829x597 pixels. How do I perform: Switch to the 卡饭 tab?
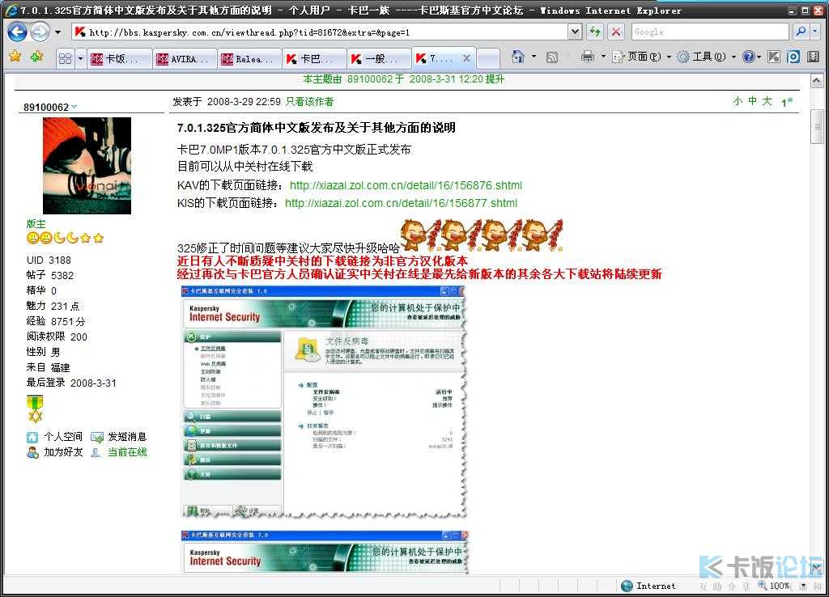pos(118,58)
